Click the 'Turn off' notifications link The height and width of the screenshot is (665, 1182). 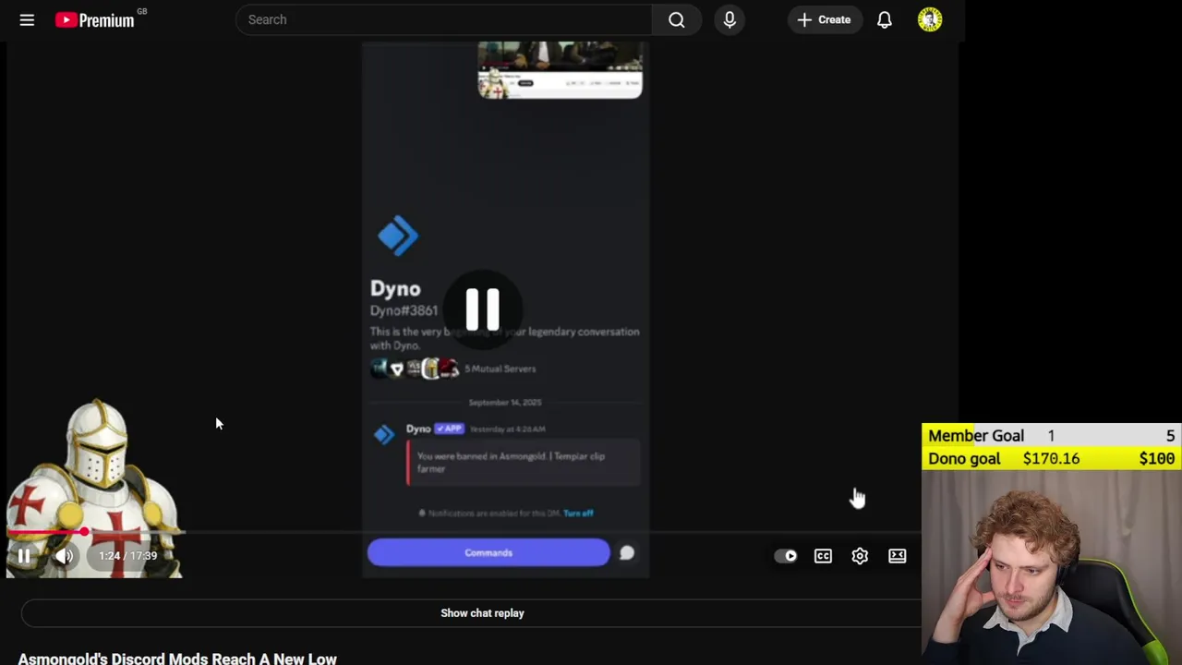pos(578,514)
